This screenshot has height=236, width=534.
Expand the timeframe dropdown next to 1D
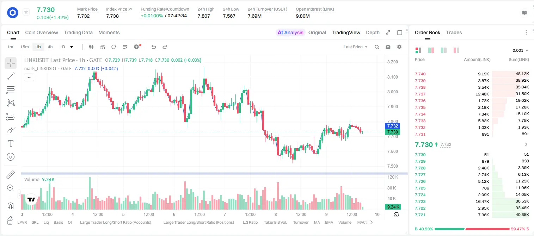pos(72,47)
